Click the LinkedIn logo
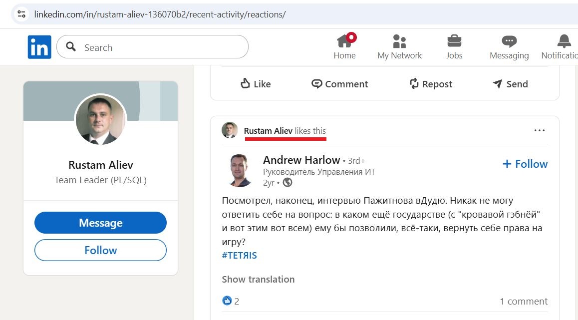This screenshot has height=320, width=578. coord(39,46)
